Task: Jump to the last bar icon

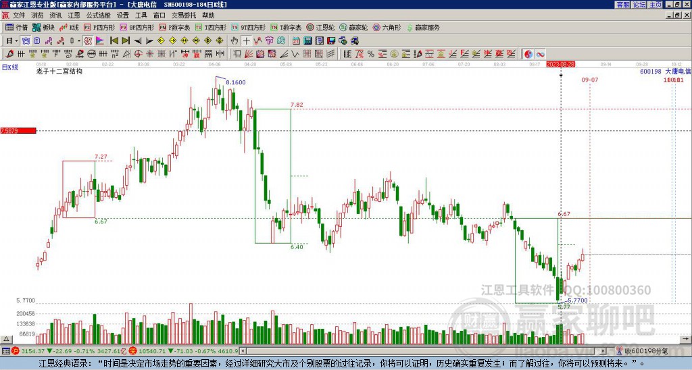Action: click(126, 41)
